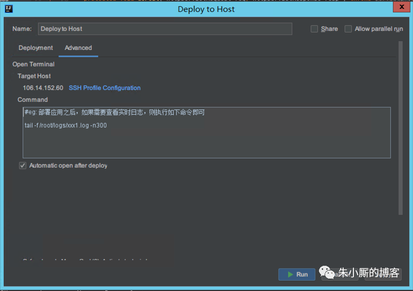
Task: Toggle Allow parallel run checkbox
Action: (348, 29)
